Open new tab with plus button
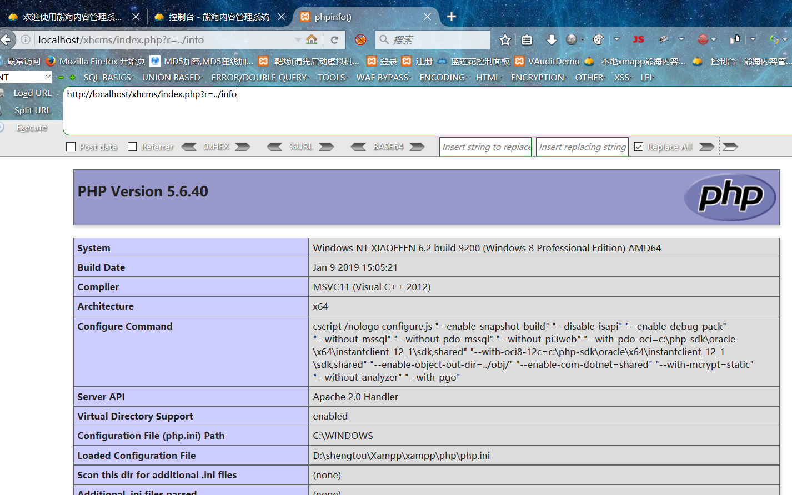 coord(452,17)
